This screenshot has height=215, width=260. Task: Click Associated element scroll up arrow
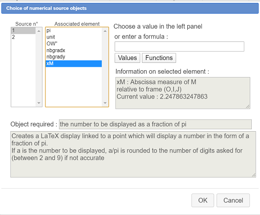click(x=105, y=31)
